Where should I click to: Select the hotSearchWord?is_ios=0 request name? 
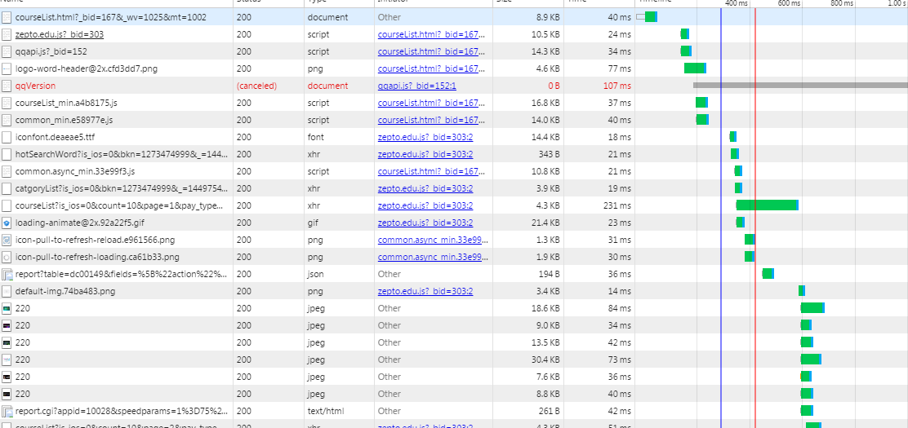122,154
